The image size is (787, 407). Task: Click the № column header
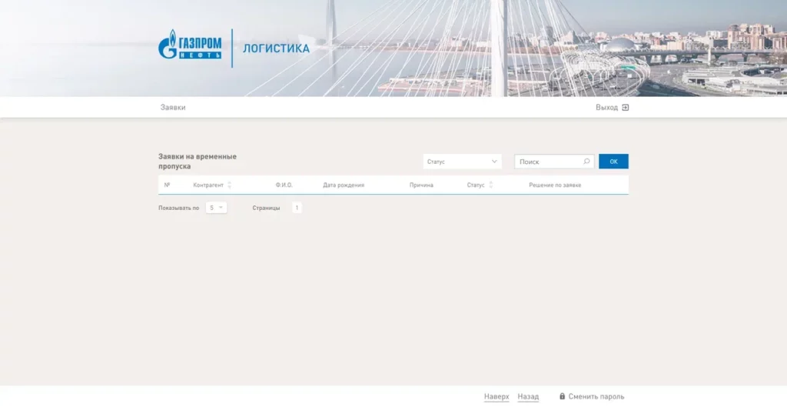pos(167,185)
